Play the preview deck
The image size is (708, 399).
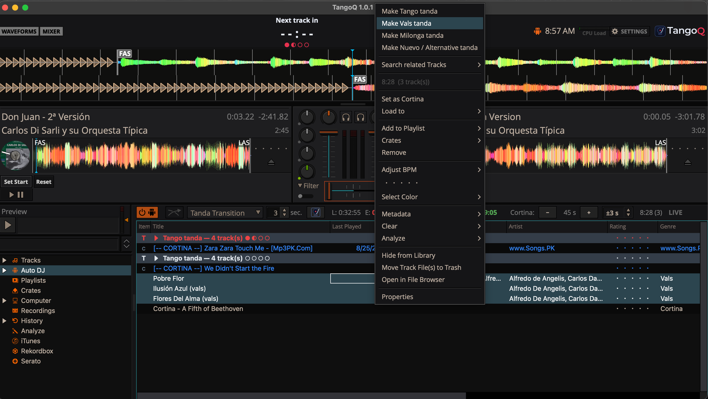(8, 225)
